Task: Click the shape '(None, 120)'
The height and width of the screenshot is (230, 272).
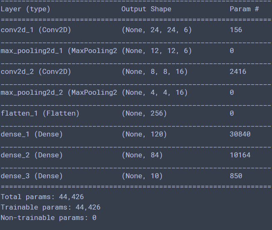Action: 144,134
